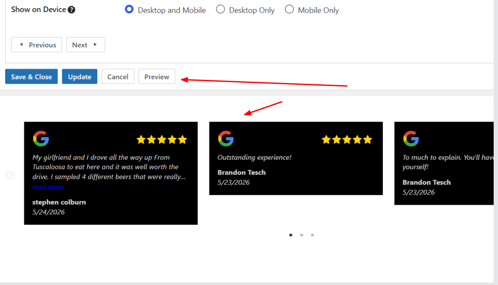Click star rating on Outstanding experience review
498x285 pixels.
347,139
